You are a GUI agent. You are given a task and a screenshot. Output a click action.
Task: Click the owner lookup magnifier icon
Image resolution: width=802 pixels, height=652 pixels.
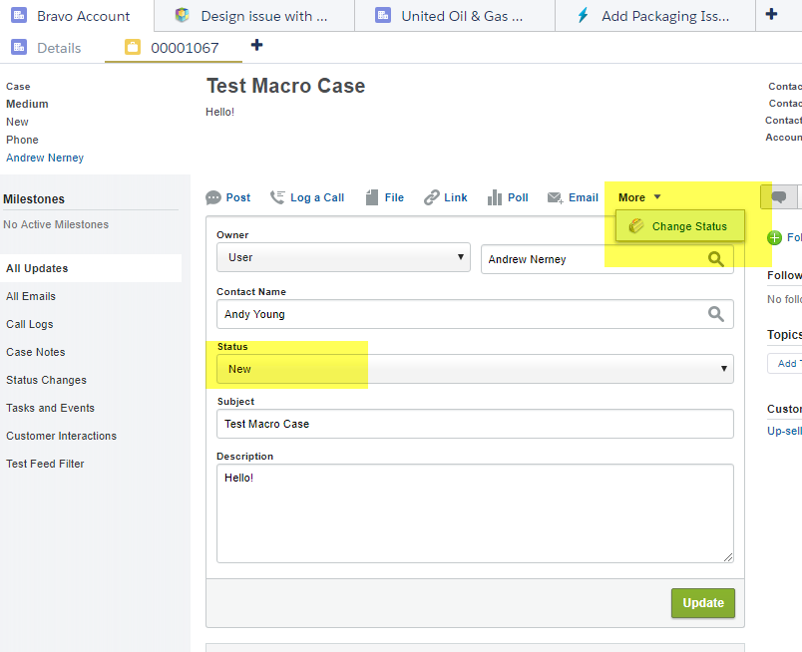point(715,259)
